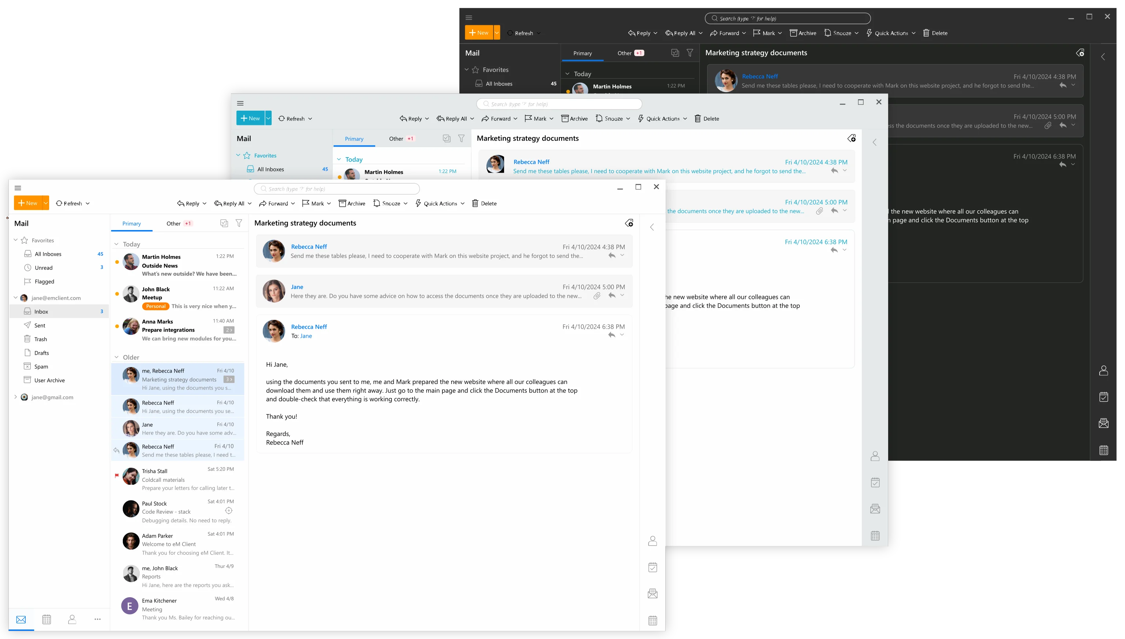Open the hamburger menu in front window

pos(18,188)
